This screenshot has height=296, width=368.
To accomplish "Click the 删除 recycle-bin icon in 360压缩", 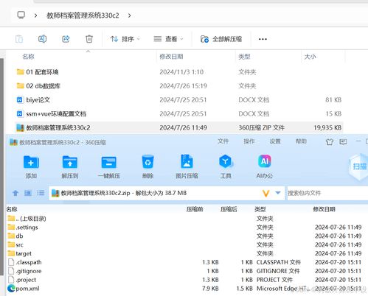I will coord(147,162).
